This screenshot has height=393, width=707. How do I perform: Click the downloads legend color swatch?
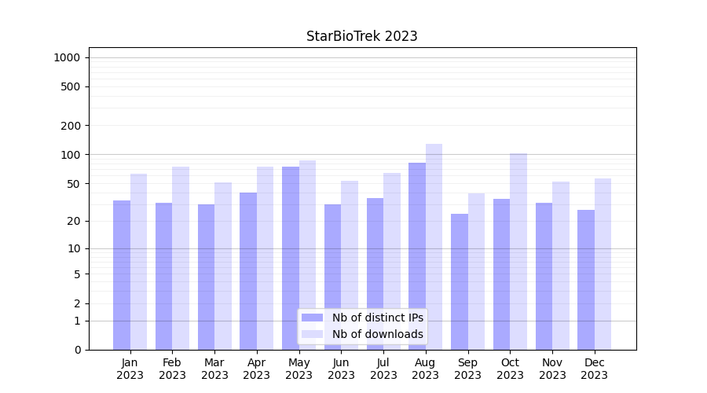point(312,334)
